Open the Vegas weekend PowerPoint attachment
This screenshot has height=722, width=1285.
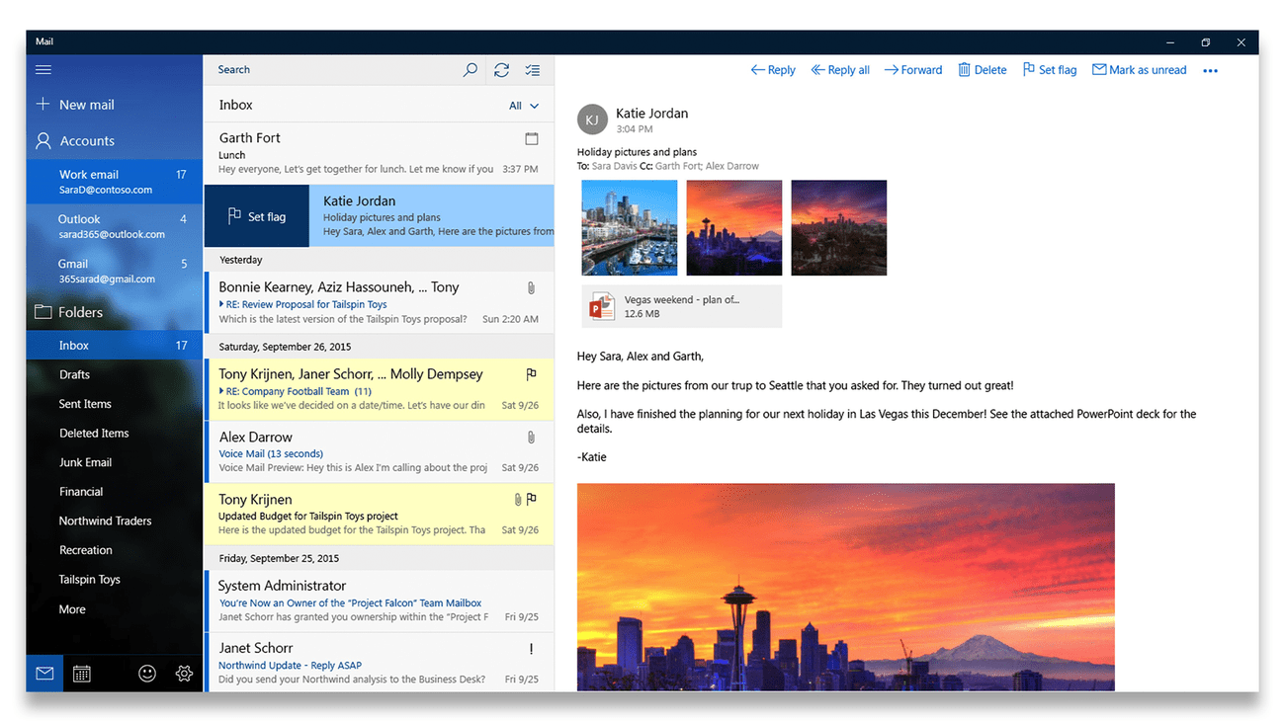coord(682,306)
